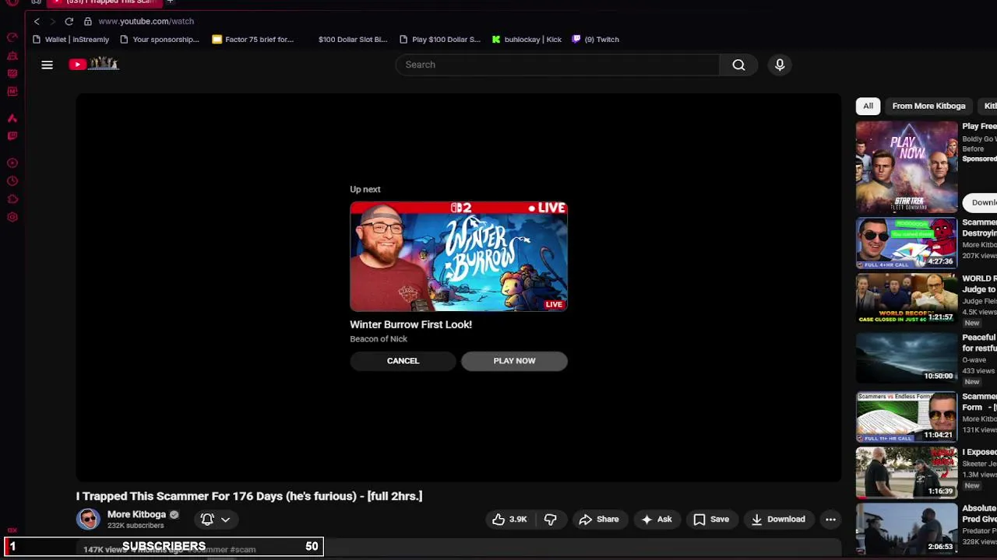The image size is (997, 560).
Task: Open Beacon of Nick channel text
Action: pos(379,339)
